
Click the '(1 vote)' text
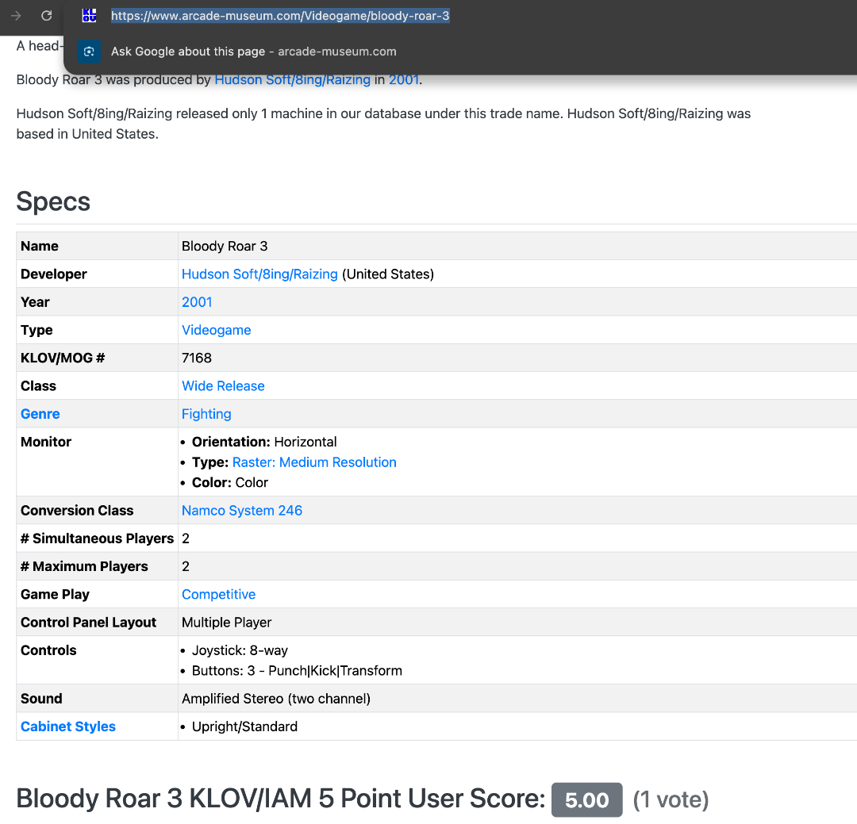671,800
